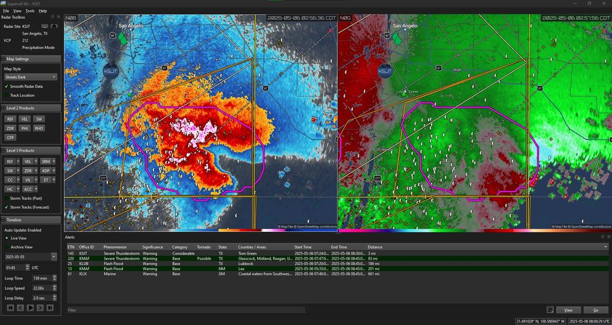
Task: Select Level 3 CC product
Action: click(x=10, y=180)
